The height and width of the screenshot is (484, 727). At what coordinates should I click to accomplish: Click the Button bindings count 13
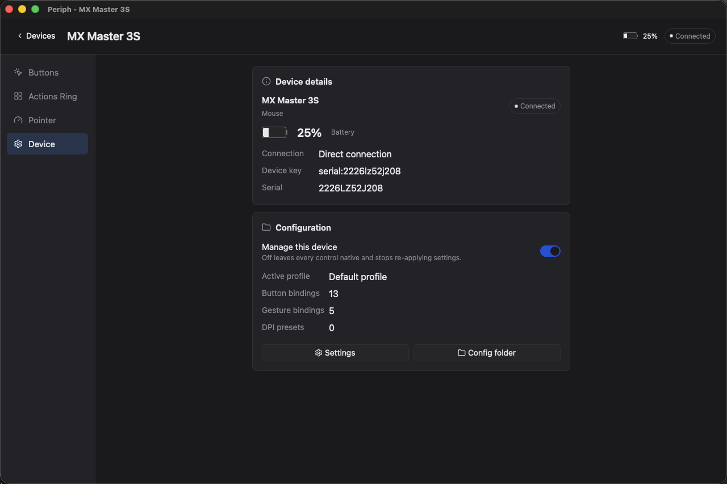click(x=333, y=294)
